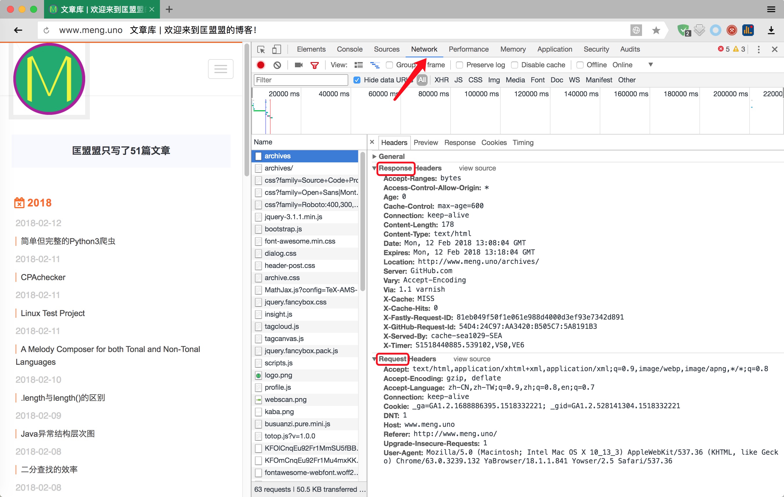Click view source for Request Headers
Image resolution: width=784 pixels, height=497 pixels.
tap(472, 359)
